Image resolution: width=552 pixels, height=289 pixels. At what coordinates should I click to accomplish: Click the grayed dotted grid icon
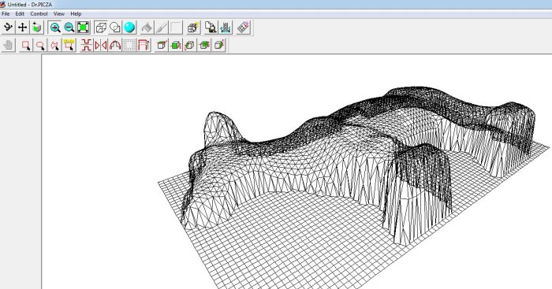(x=129, y=46)
